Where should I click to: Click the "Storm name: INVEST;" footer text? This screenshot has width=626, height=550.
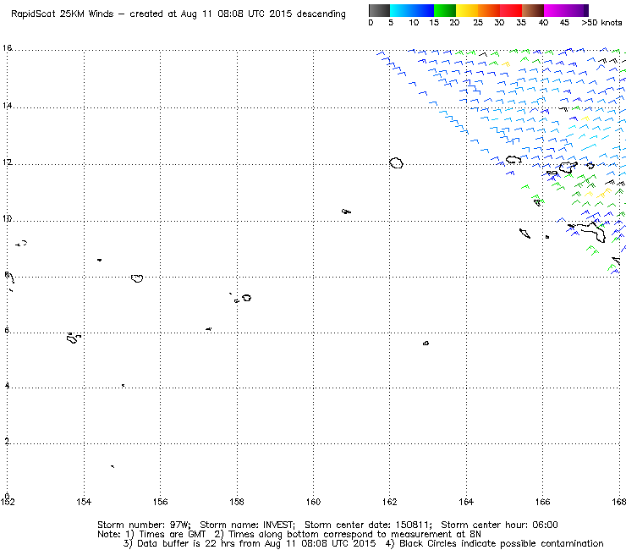247,525
